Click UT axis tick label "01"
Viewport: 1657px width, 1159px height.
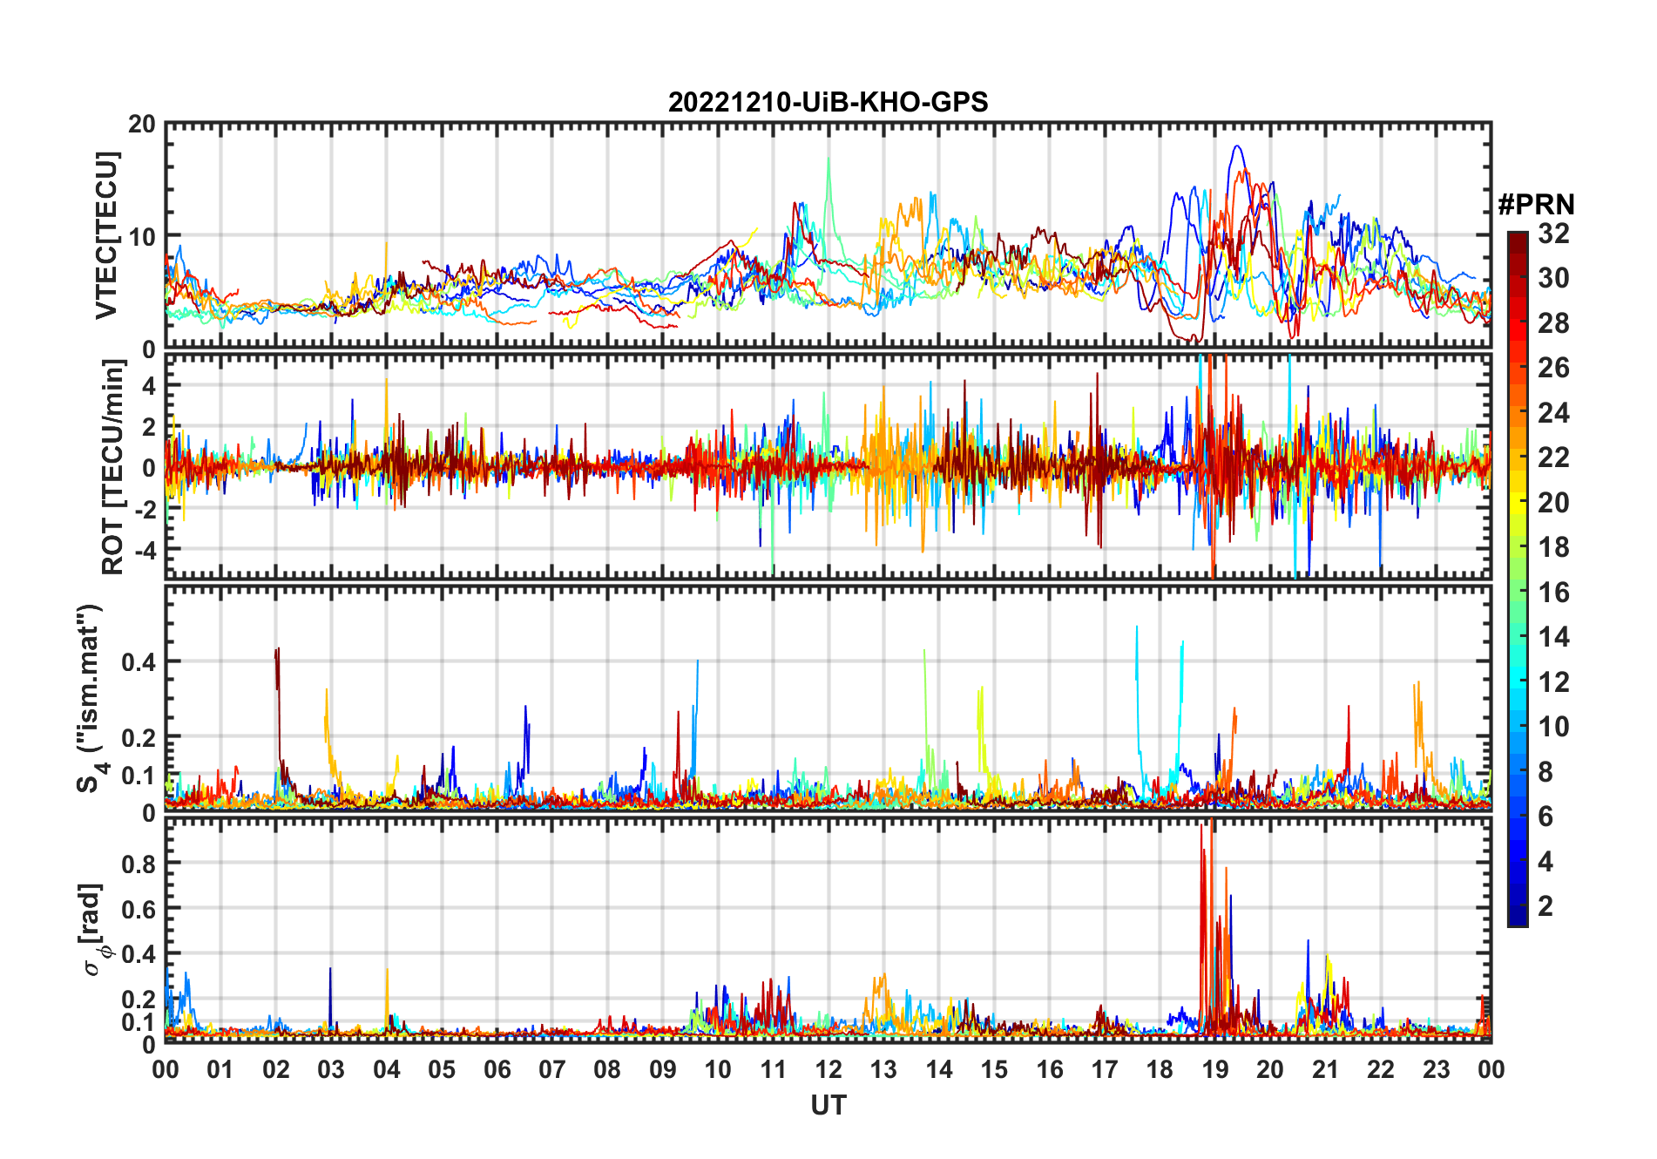220,1069
